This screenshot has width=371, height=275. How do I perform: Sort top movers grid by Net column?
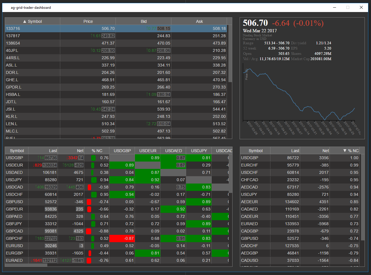(315, 151)
